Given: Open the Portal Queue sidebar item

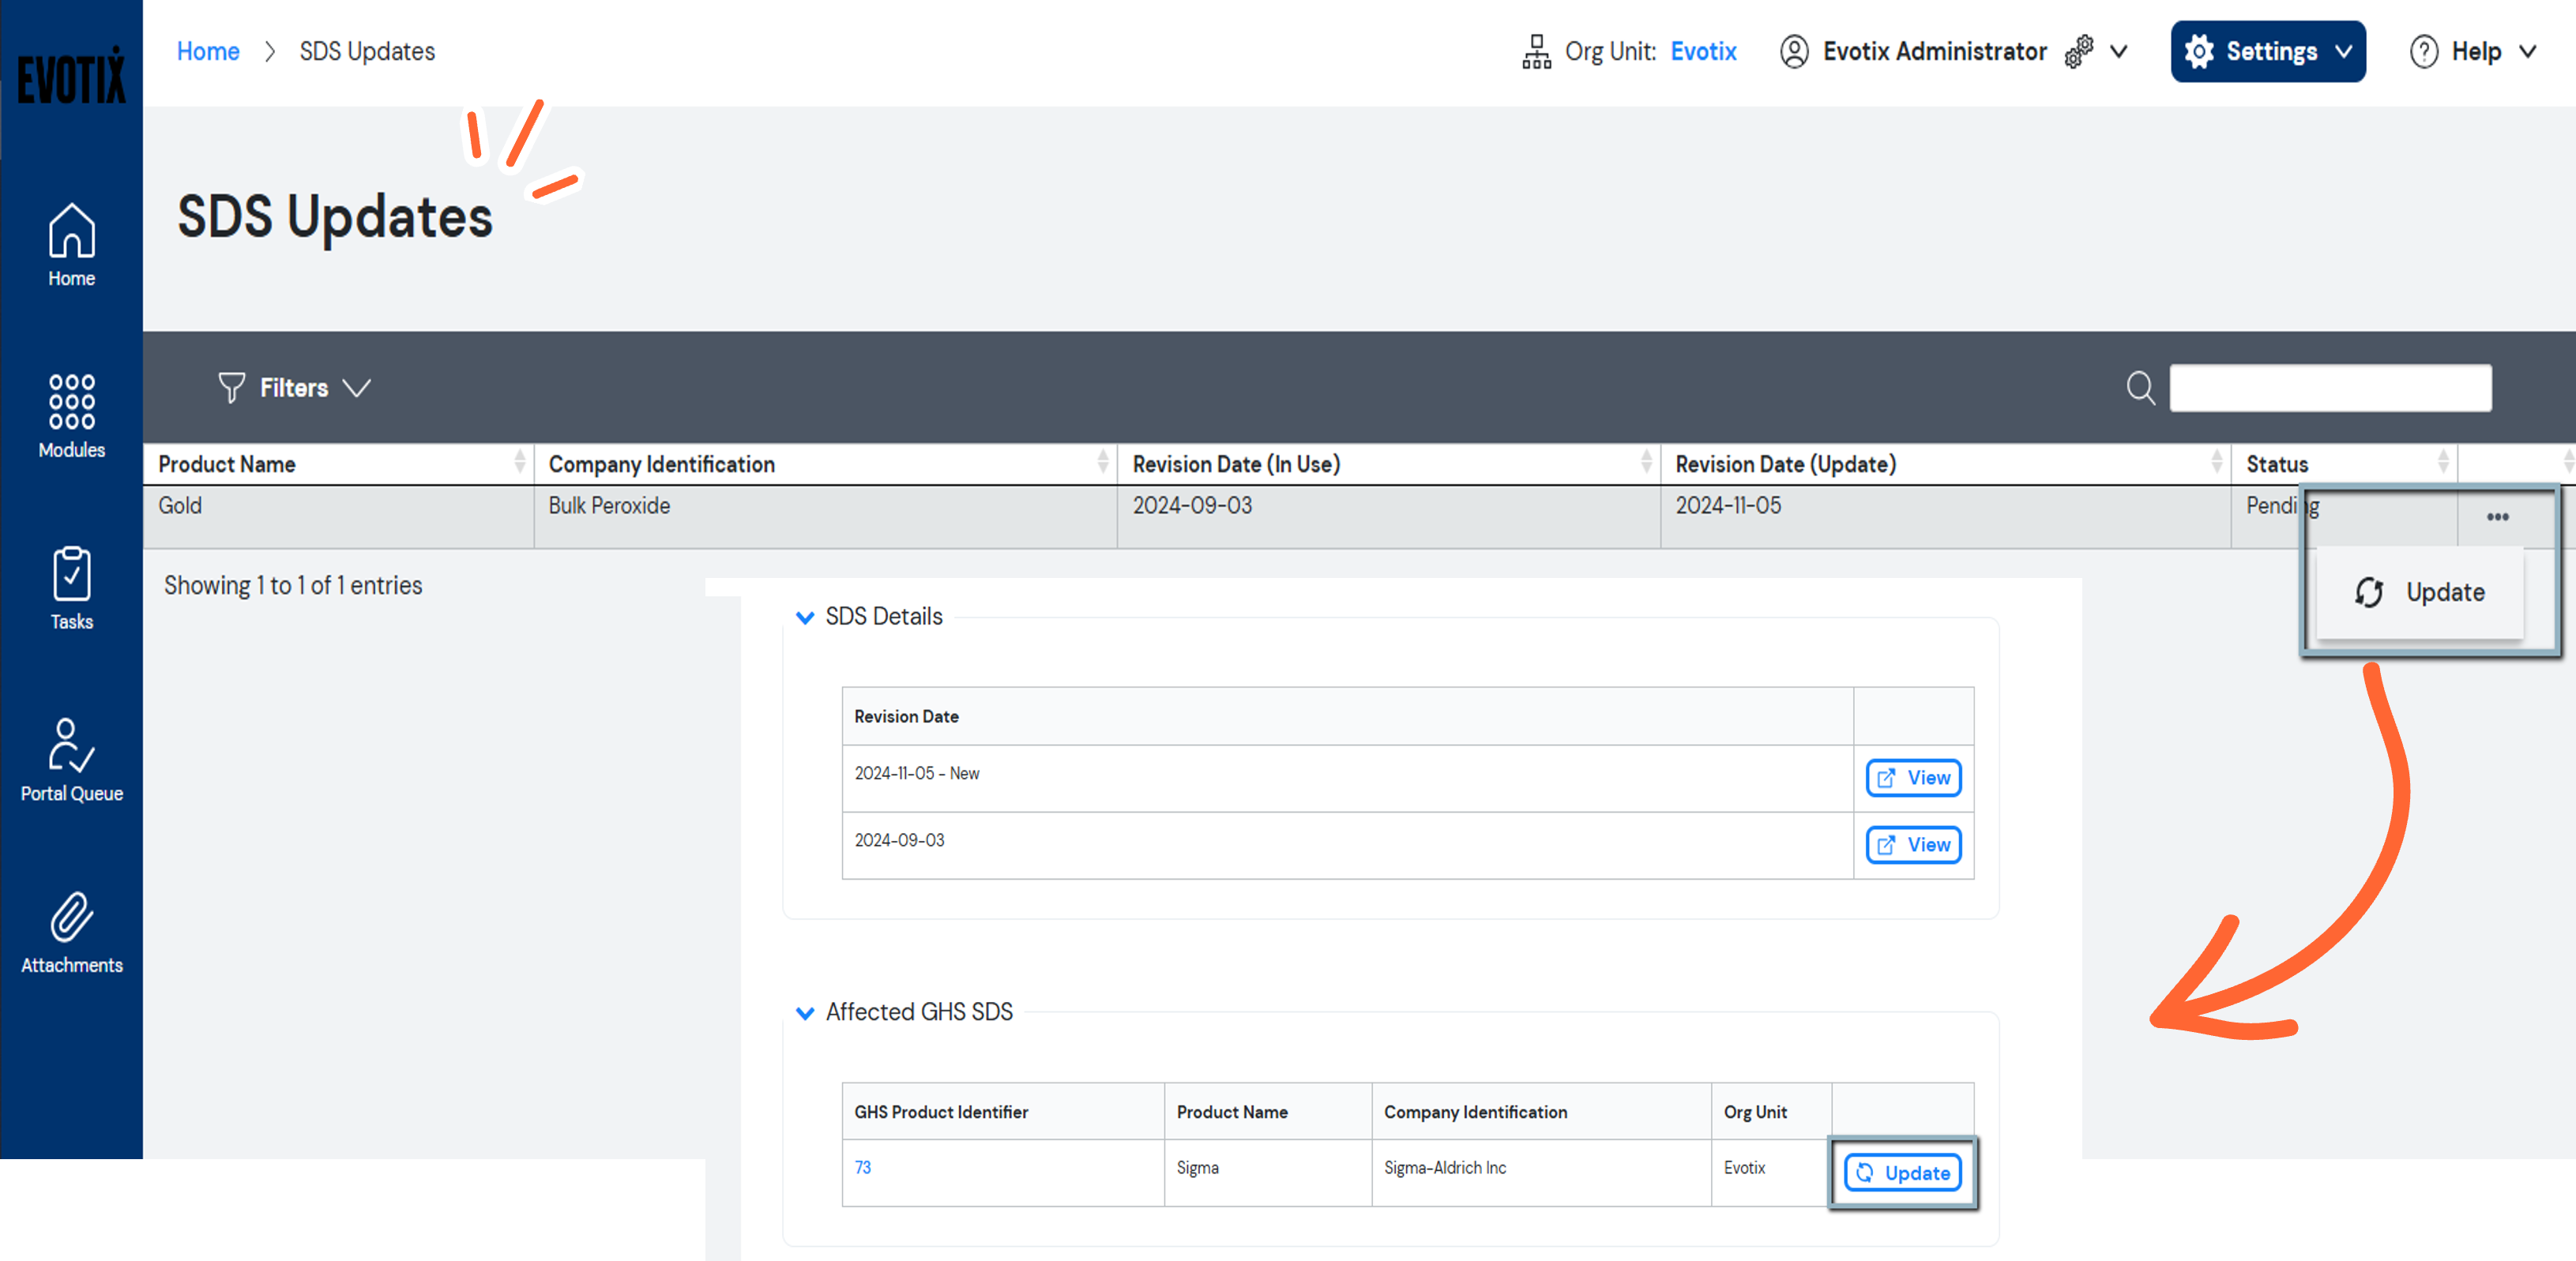Looking at the screenshot, I should pyautogui.click(x=71, y=760).
